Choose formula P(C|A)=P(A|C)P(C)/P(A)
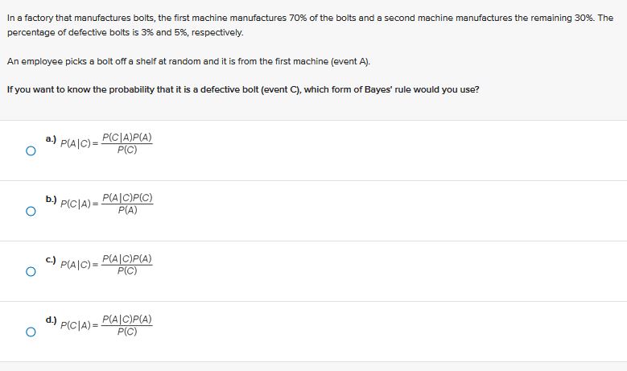627x371 pixels. click(106, 204)
